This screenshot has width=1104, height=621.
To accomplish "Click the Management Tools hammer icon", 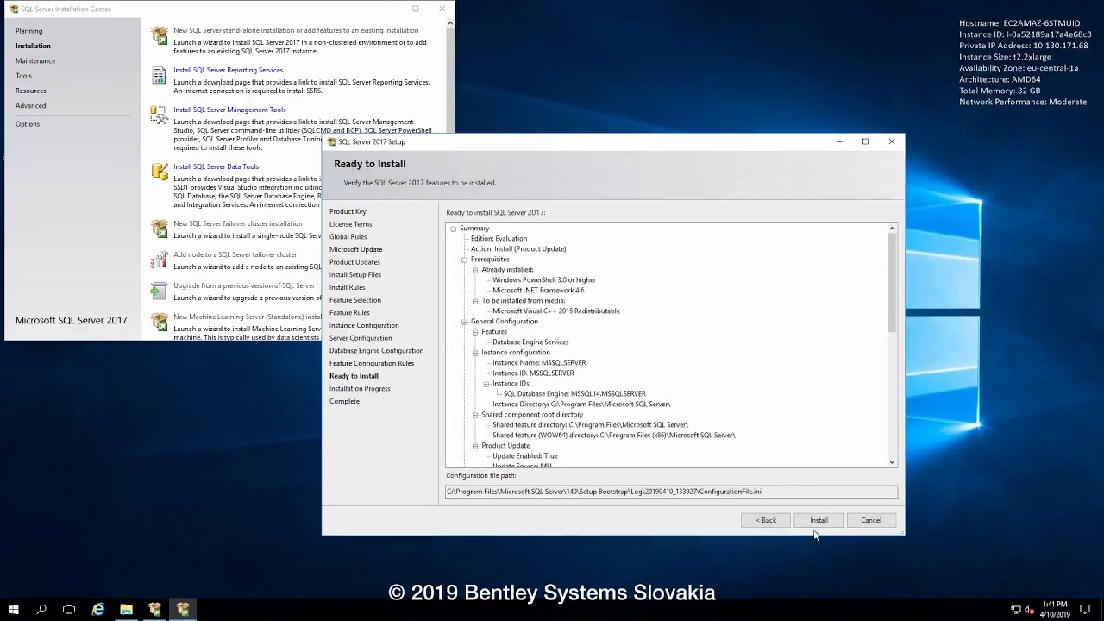I will pyautogui.click(x=159, y=114).
